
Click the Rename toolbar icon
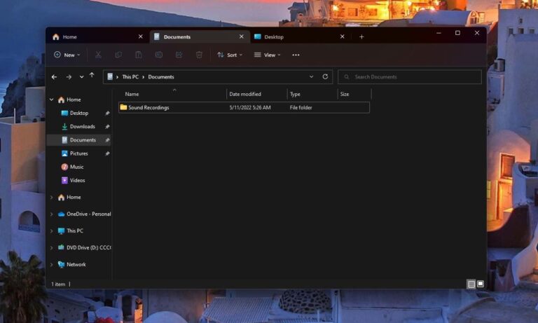pyautogui.click(x=158, y=55)
